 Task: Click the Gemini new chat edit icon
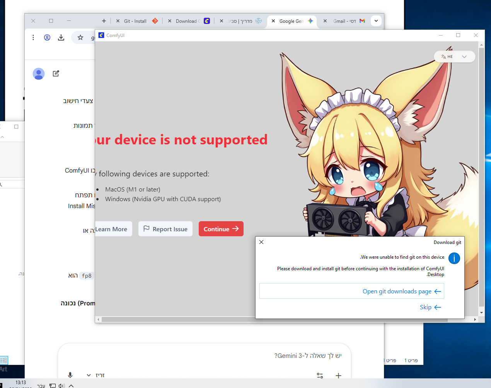pyautogui.click(x=56, y=73)
